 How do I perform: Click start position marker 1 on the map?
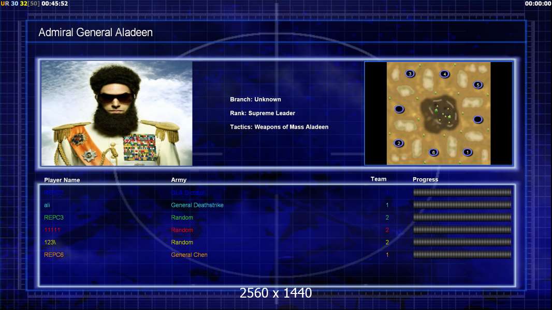(468, 152)
